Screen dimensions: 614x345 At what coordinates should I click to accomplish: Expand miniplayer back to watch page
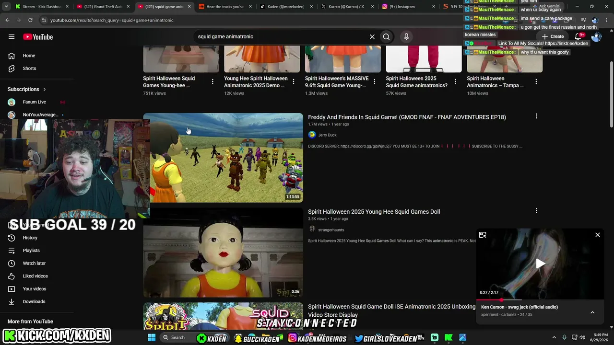[483, 235]
